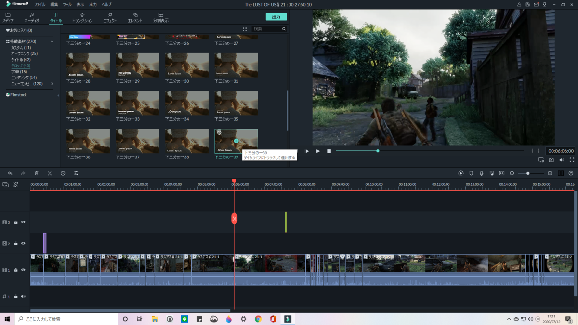578x325 pixels.
Task: Stop the preview playback
Action: point(329,151)
